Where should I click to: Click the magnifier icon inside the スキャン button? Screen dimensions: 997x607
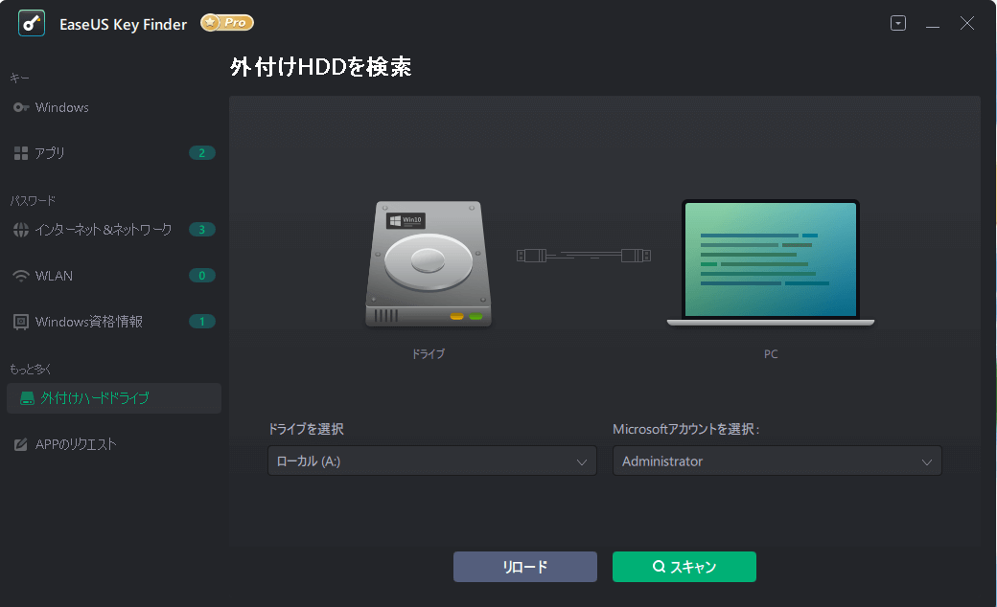[659, 566]
